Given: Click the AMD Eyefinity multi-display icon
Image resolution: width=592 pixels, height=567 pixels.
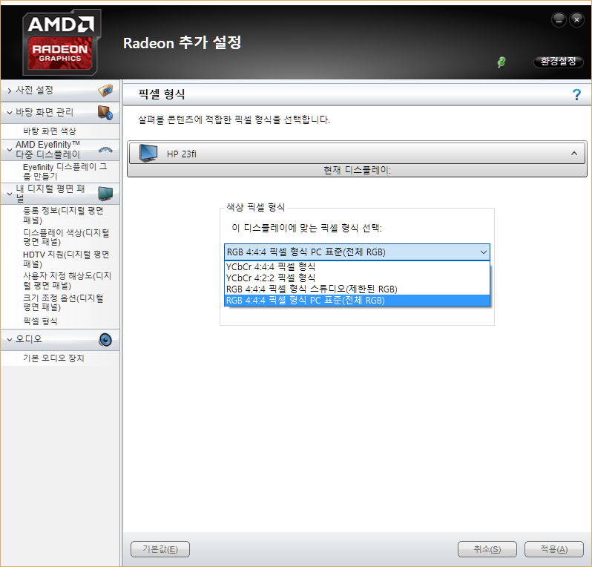Looking at the screenshot, I should (x=105, y=149).
